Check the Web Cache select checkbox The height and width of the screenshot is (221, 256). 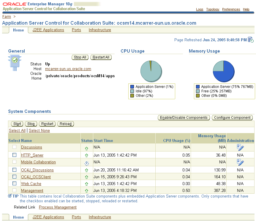(14, 184)
